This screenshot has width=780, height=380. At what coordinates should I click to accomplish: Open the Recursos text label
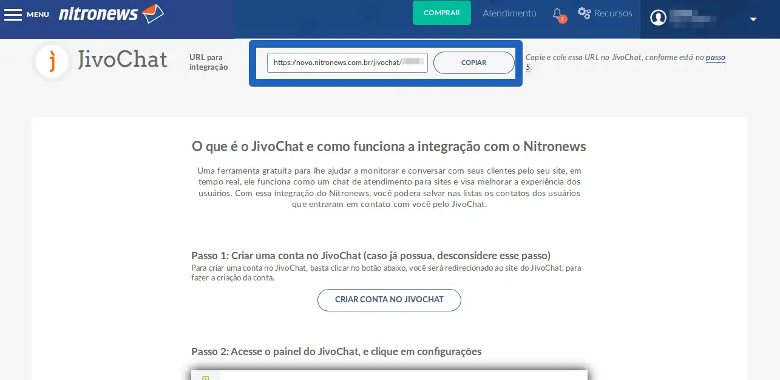613,13
